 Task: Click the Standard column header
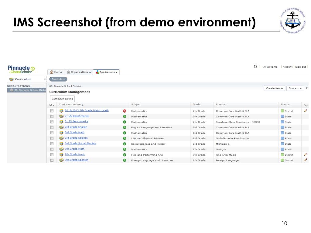[221, 104]
